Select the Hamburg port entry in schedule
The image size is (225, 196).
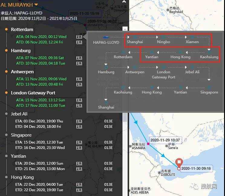21,51
